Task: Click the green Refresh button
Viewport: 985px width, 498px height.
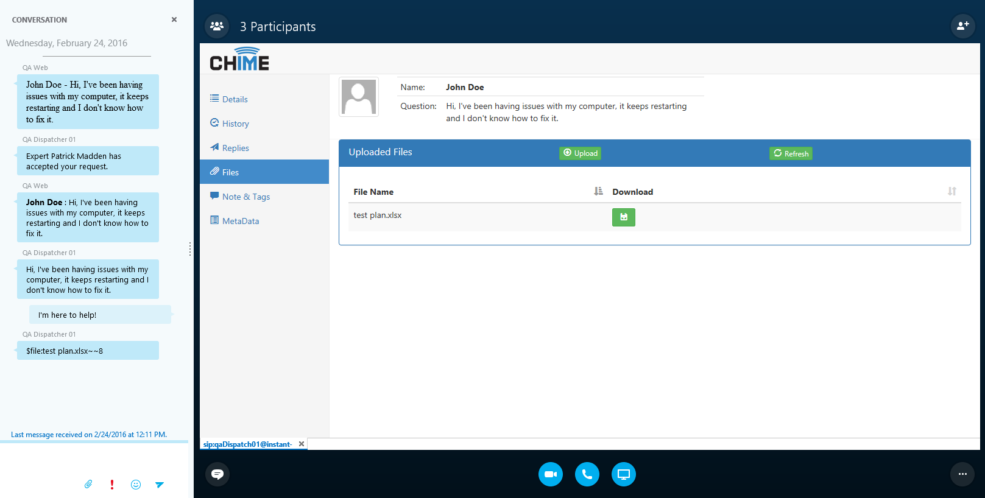Action: 791,153
